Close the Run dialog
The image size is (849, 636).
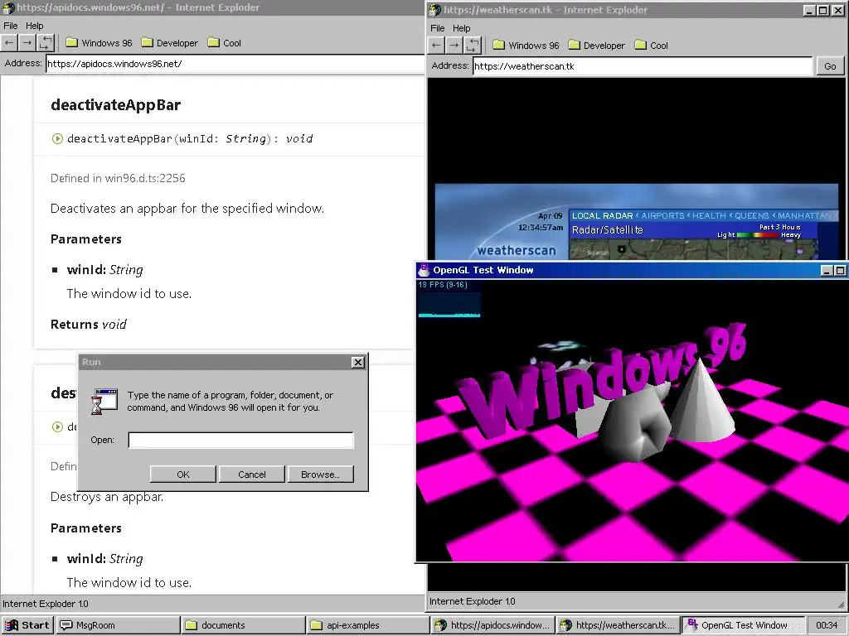(x=358, y=363)
